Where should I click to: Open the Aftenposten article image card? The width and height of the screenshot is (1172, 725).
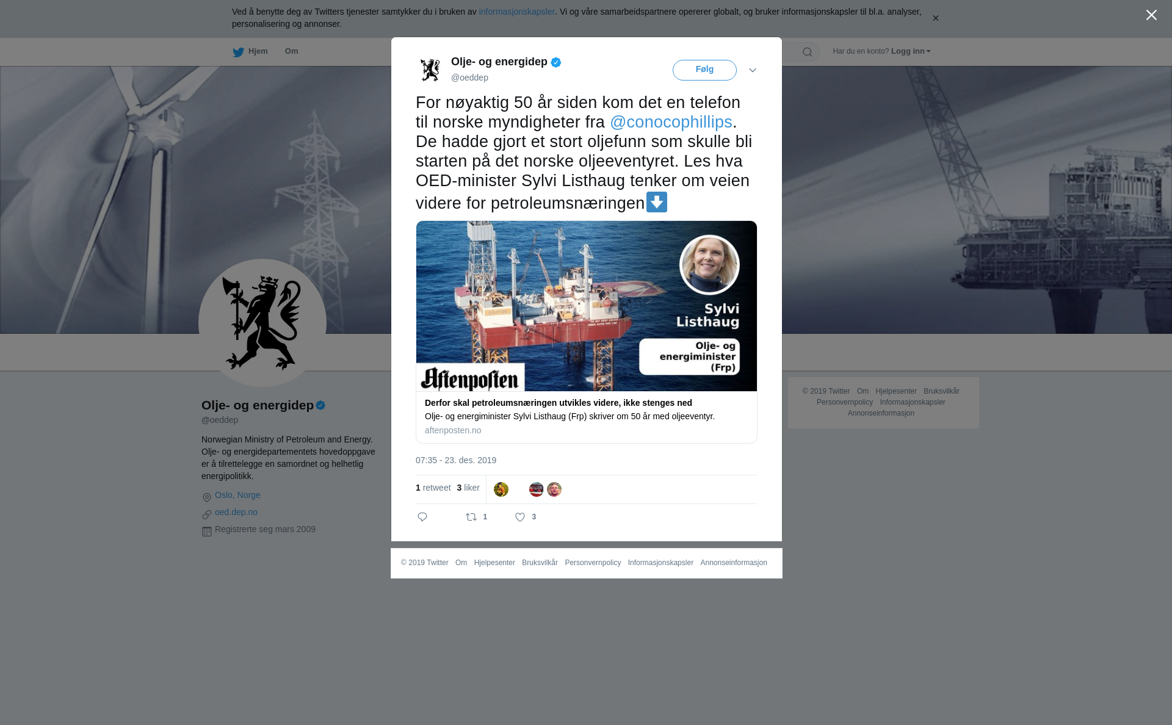tap(587, 306)
